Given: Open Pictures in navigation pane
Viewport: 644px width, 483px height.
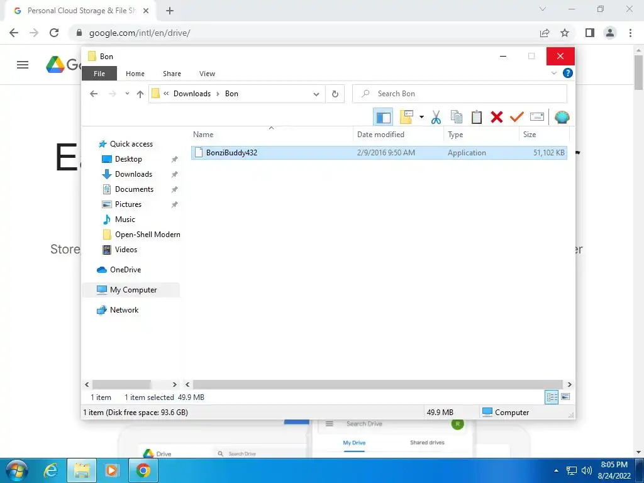Looking at the screenshot, I should coord(128,204).
